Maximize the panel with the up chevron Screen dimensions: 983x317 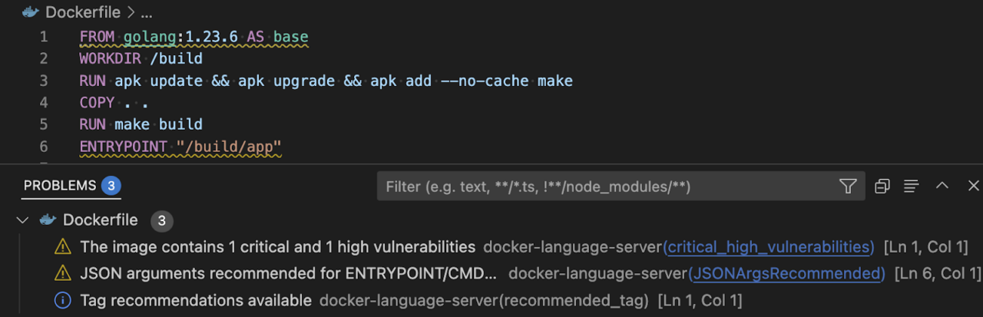(942, 186)
